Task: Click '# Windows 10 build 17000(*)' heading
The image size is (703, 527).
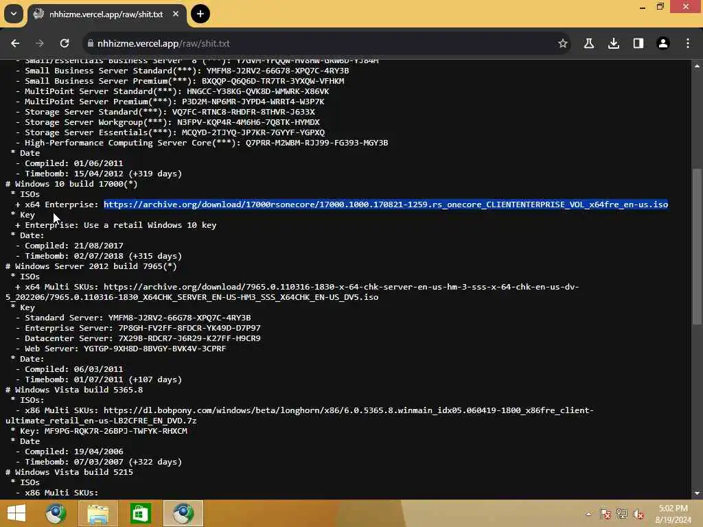Action: [x=71, y=184]
